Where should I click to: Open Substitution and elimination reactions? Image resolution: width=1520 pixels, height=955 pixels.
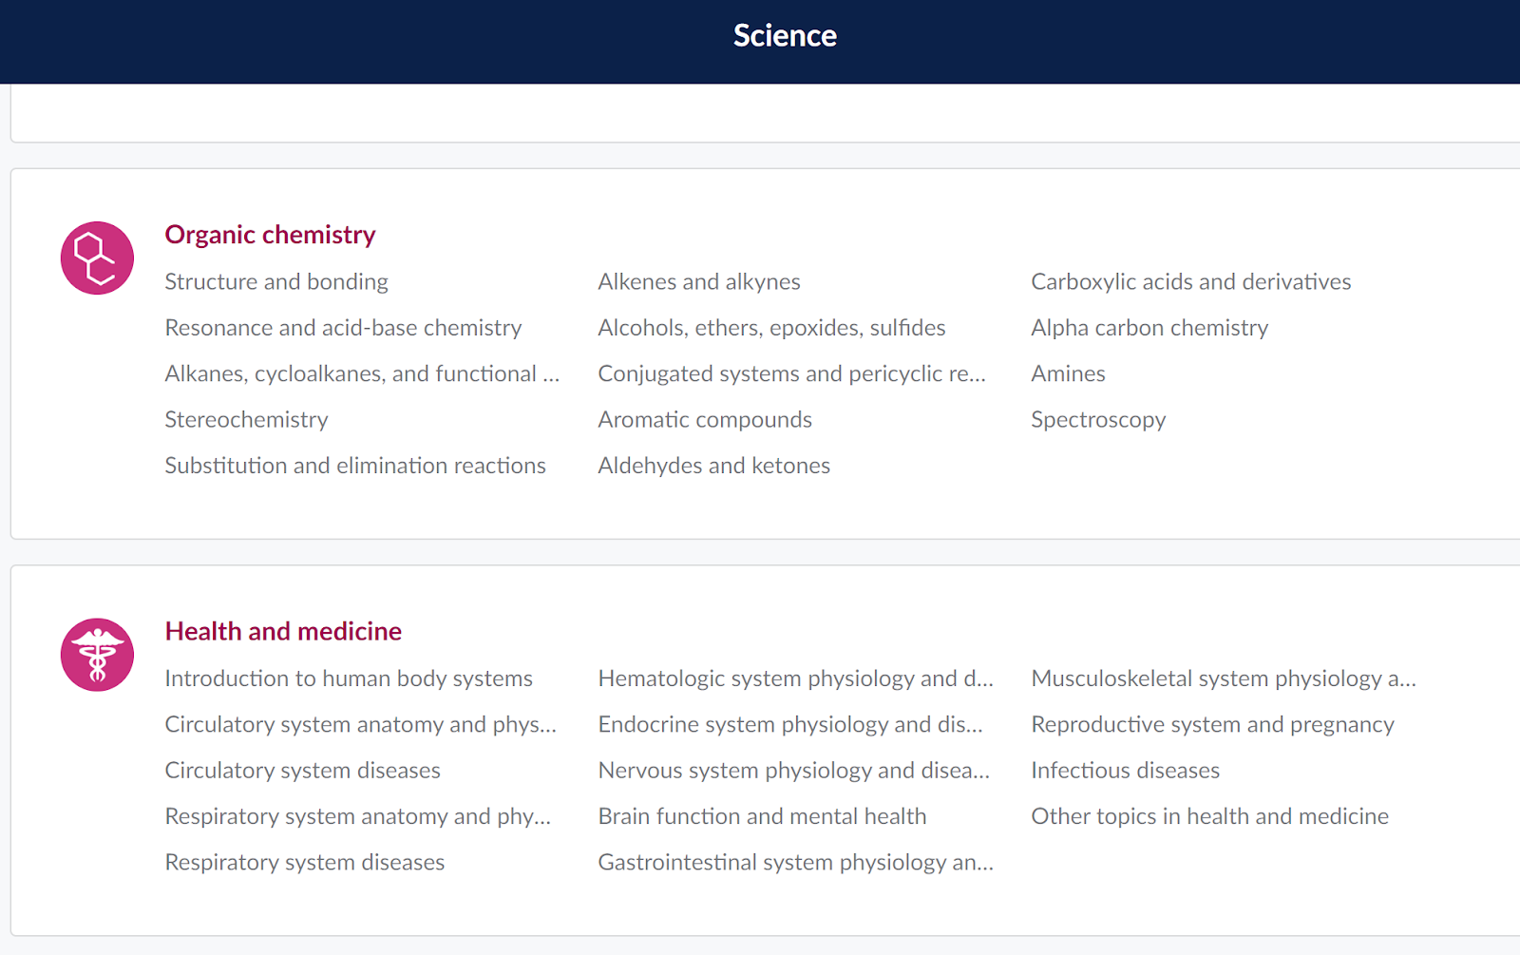click(355, 466)
